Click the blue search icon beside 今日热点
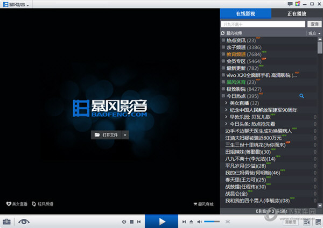Screen dimensions: 323x228 [302, 96]
